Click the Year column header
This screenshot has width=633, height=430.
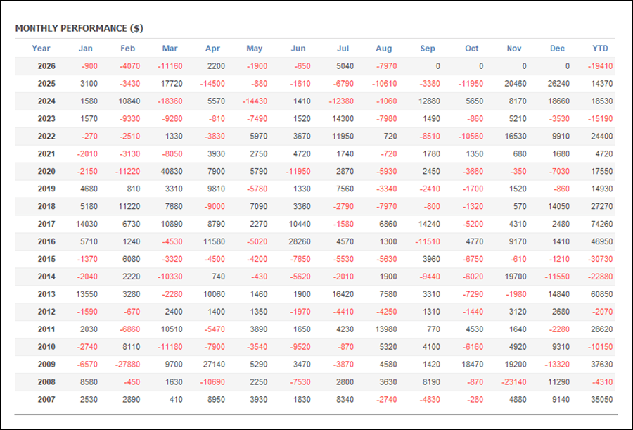click(41, 49)
